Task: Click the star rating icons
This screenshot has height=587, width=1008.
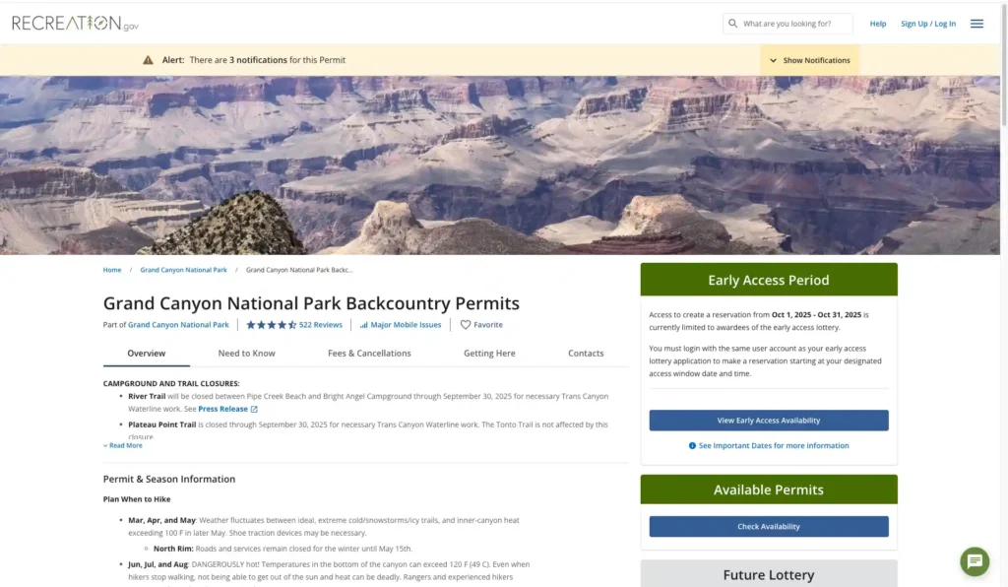Action: coord(272,325)
